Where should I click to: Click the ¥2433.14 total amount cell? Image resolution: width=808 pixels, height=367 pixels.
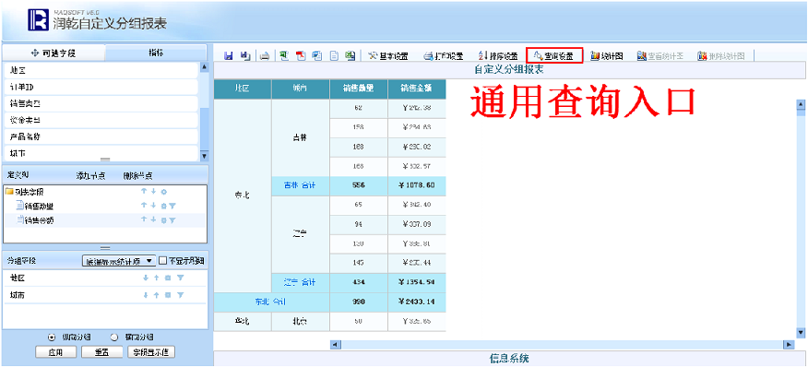tap(417, 302)
